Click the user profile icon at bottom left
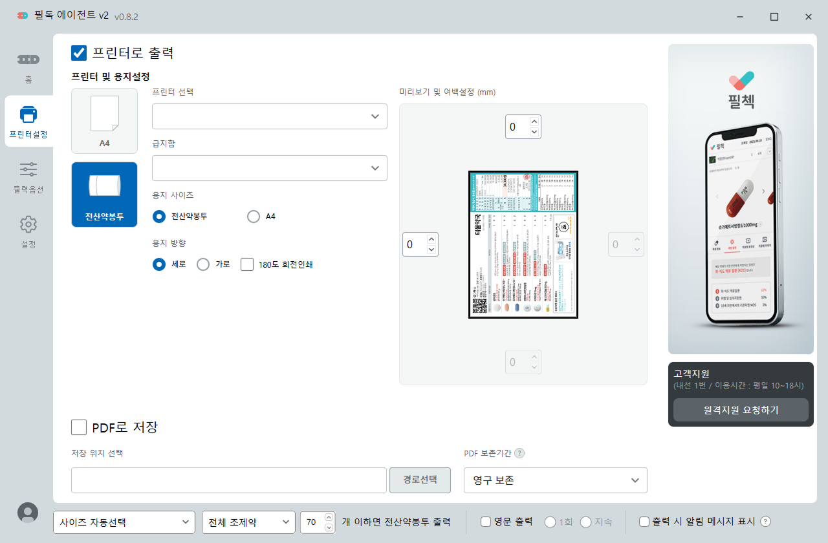This screenshot has height=543, width=828. (28, 512)
